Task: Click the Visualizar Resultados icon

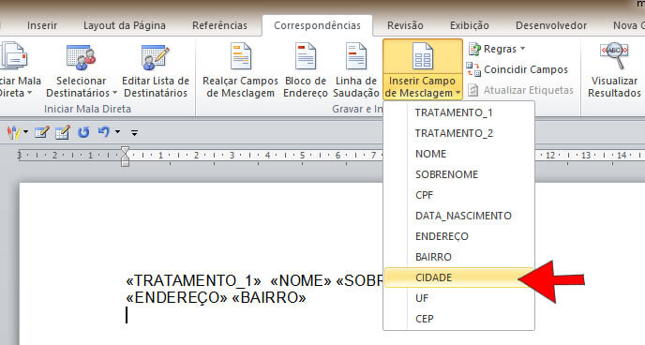Action: click(614, 56)
